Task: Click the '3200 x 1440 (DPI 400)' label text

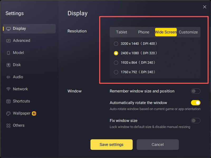Action: [x=139, y=44]
